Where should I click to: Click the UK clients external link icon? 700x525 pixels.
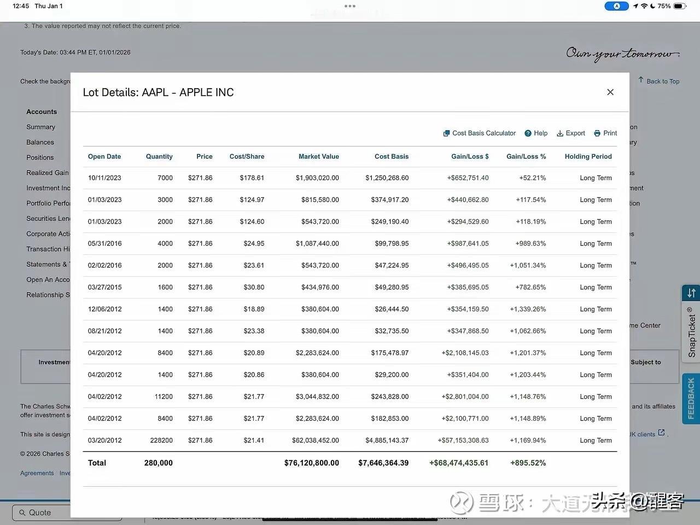click(x=661, y=433)
